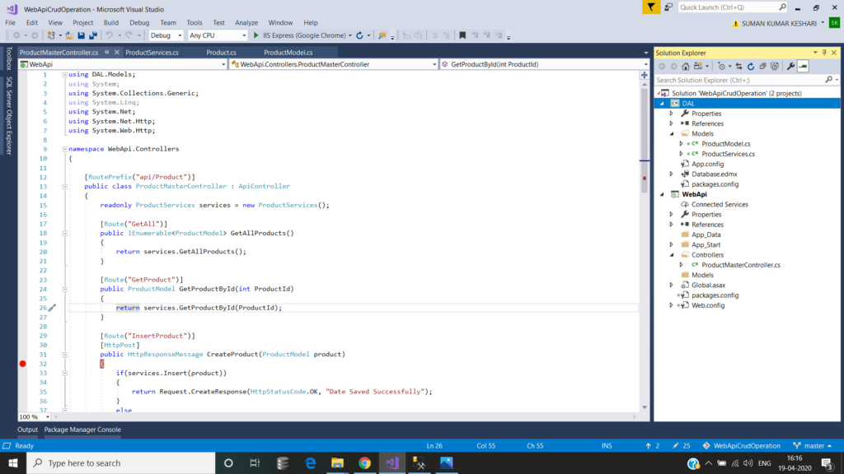
Task: Click split editor icon above scrollbar
Action: pyautogui.click(x=645, y=75)
